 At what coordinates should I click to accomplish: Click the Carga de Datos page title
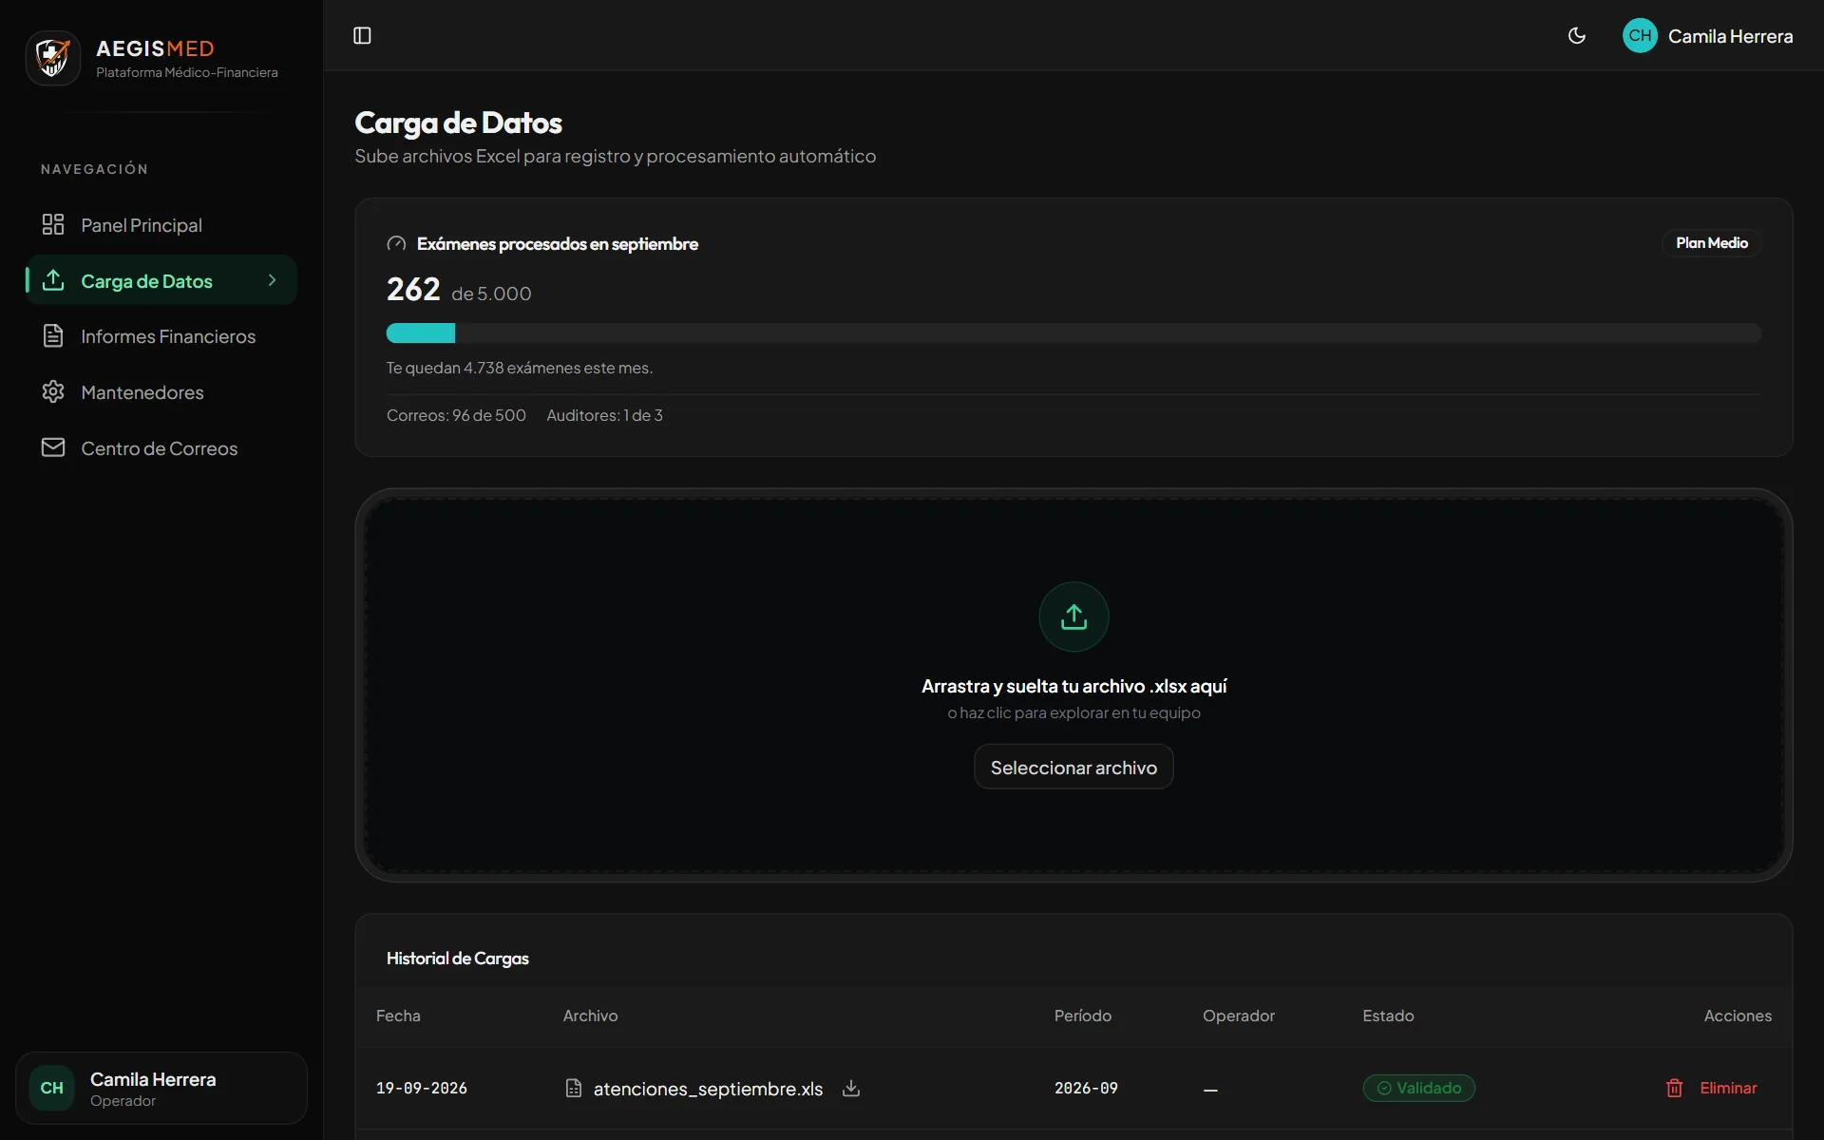(x=458, y=123)
